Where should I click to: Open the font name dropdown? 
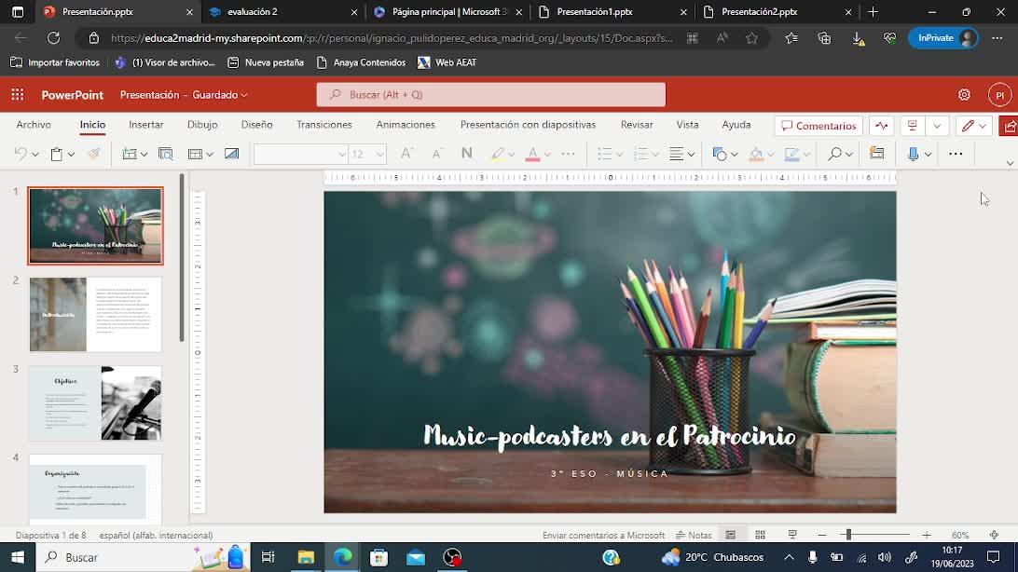[341, 154]
